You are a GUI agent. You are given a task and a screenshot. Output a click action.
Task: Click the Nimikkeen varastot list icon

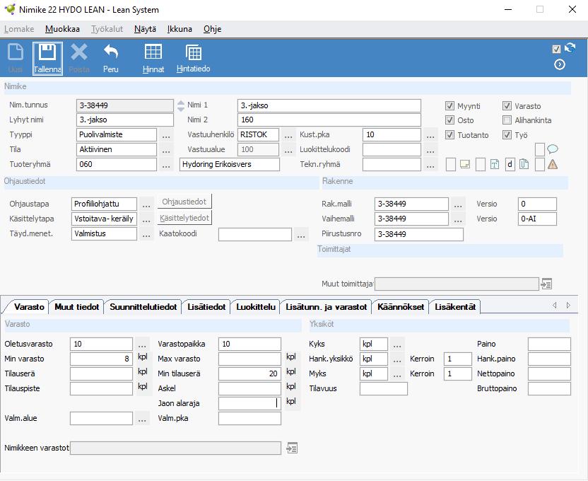[292, 448]
